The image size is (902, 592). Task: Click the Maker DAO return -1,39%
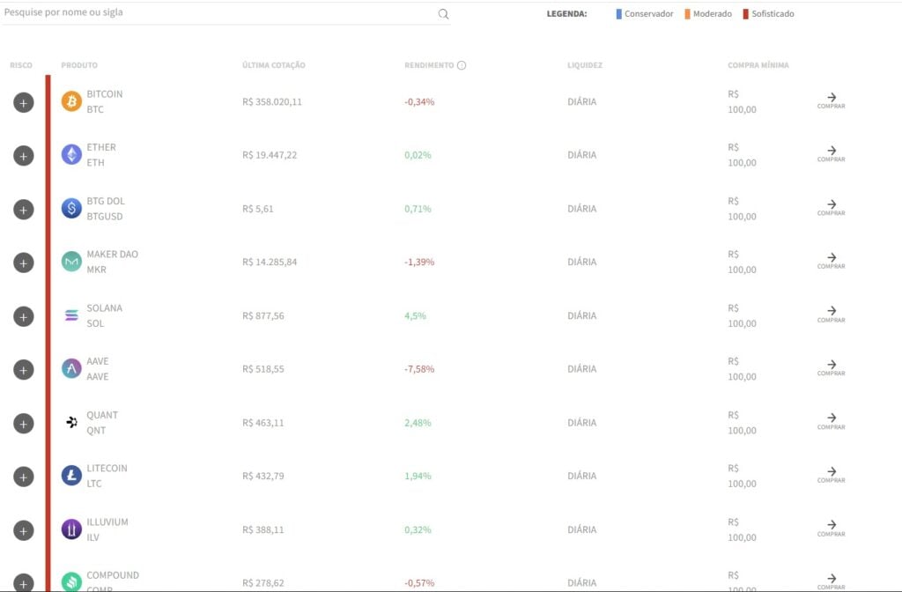[x=419, y=262]
